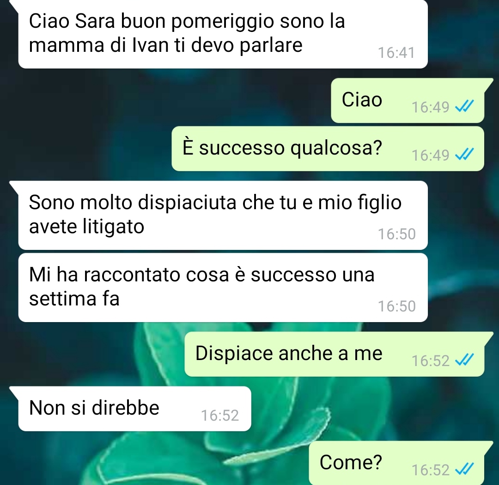Tap the 16:41 timestamp on first message
Image resolution: width=499 pixels, height=485 pixels.
point(396,53)
